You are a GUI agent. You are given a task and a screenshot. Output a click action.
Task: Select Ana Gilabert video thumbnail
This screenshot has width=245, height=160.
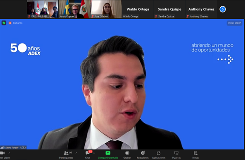point(106,9)
